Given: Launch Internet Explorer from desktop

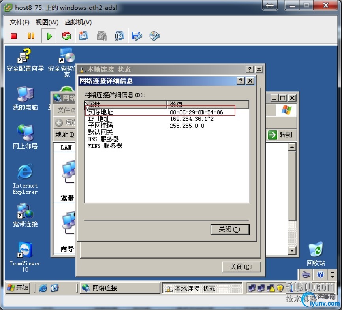Looking at the screenshot, I should (25, 179).
